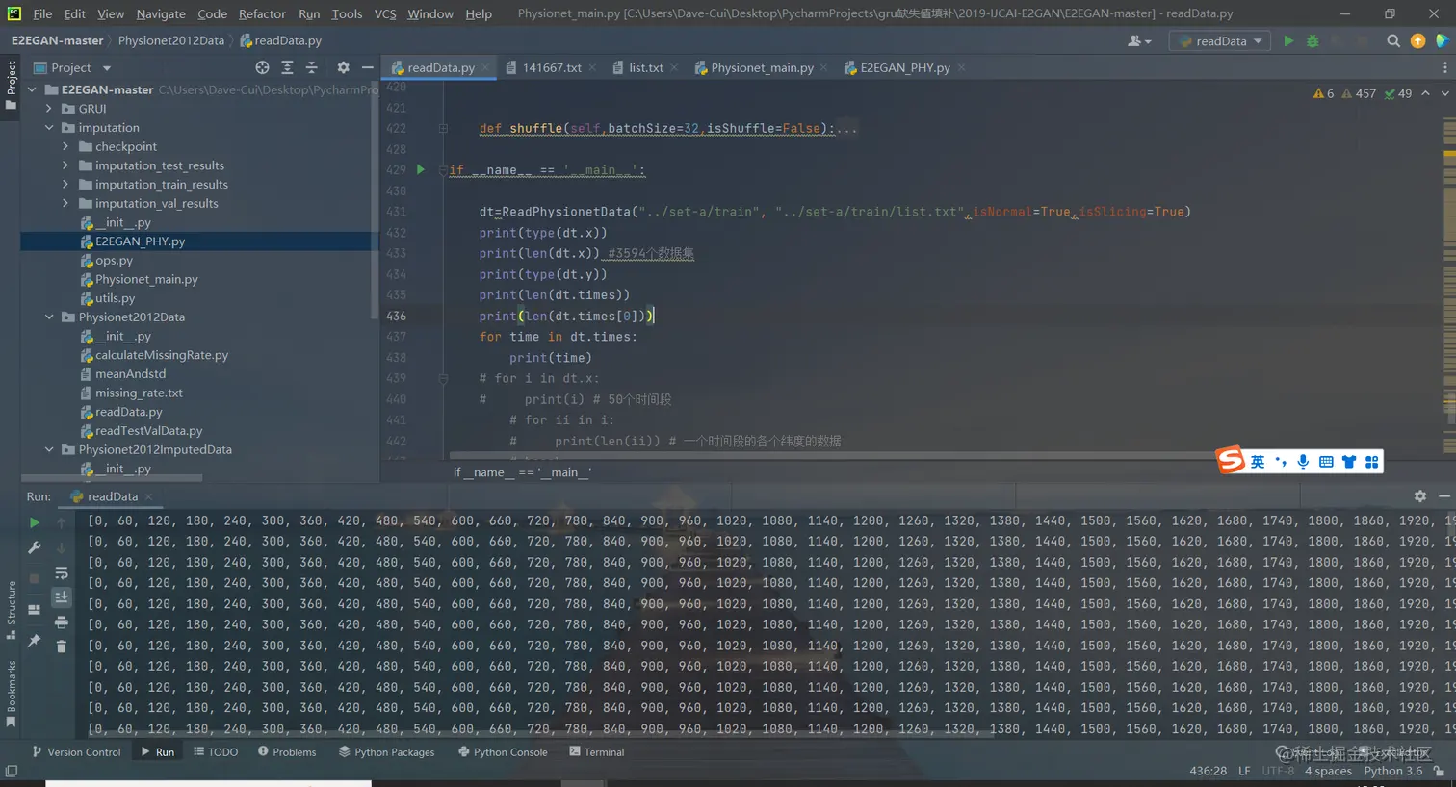Open the Refactor menu
This screenshot has width=1456, height=787.
pyautogui.click(x=262, y=13)
